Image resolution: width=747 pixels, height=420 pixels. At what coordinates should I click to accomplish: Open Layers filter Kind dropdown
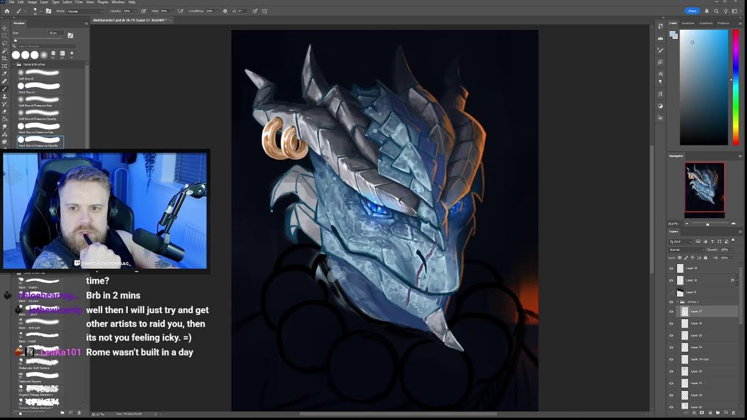(682, 242)
